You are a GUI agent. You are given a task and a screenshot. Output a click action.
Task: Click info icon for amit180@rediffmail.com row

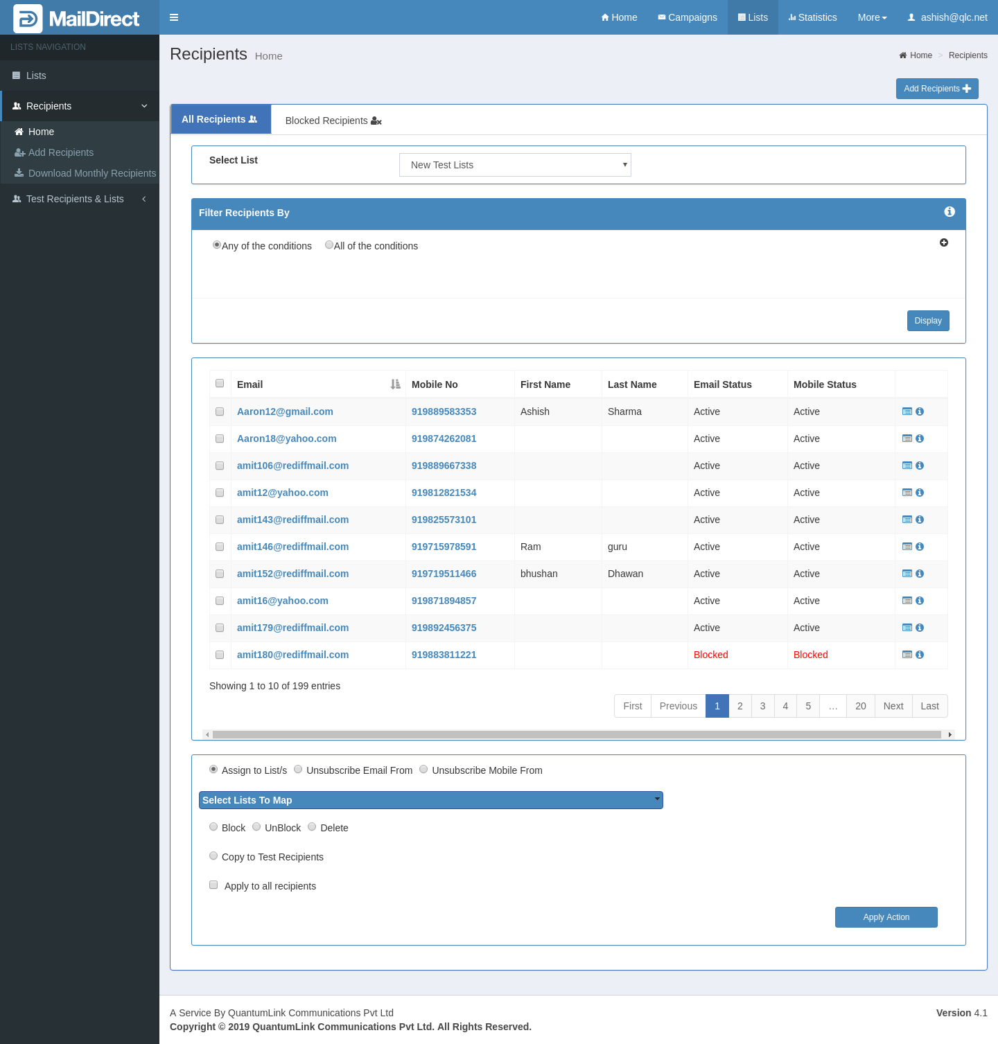[x=920, y=655]
